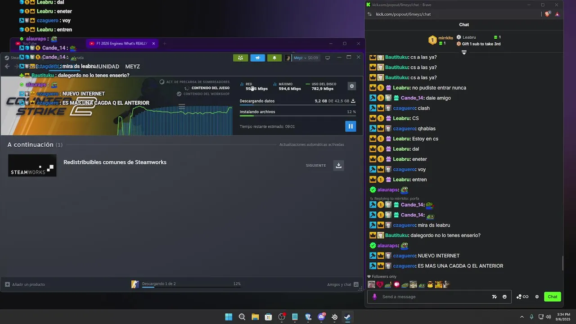The height and width of the screenshot is (324, 576).
Task: Open Discord from taskbar
Action: (x=321, y=317)
